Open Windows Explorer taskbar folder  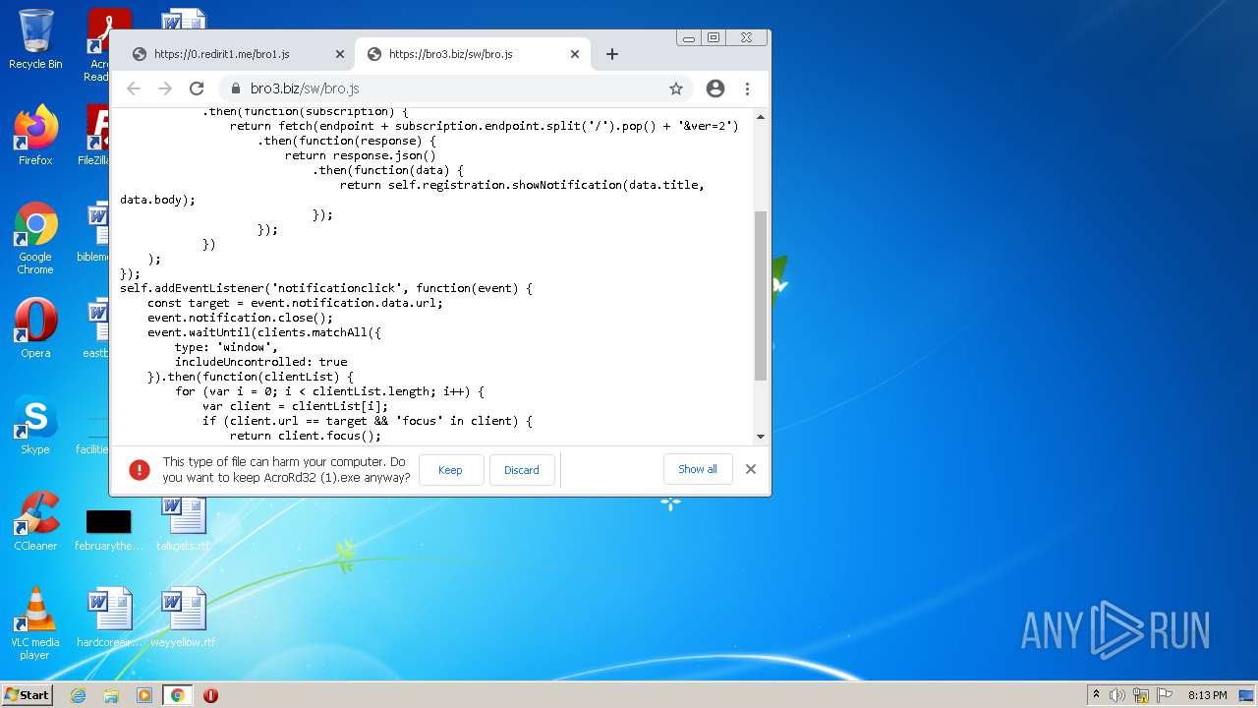[111, 695]
